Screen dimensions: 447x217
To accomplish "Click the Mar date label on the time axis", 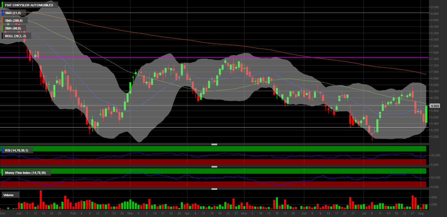I will [130, 213].
